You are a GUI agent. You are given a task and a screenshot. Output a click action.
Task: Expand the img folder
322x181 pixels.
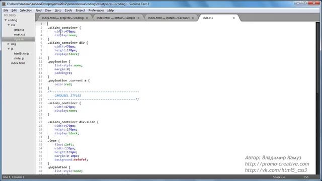coord(9,44)
